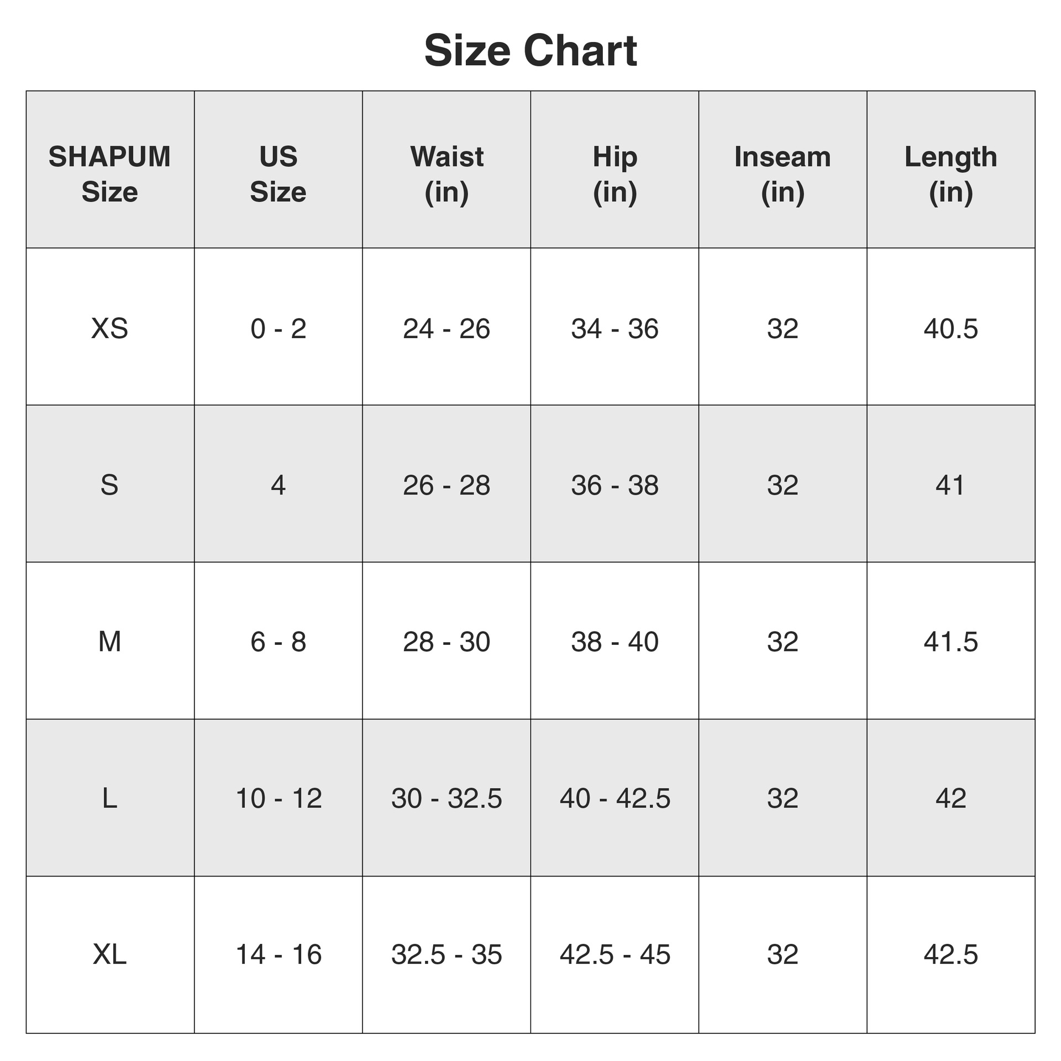Select the length 41.5 cell
Screen dimensions: 1061x1061
[951, 640]
